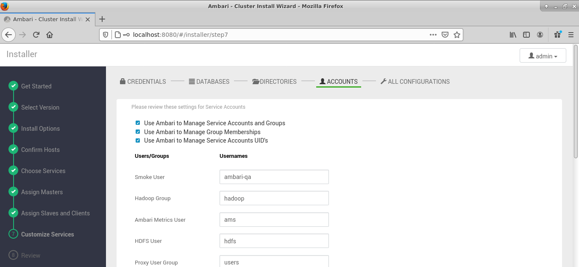Screen dimensions: 579x267
Task: Click the page vertical scrollbar
Action: point(576,102)
